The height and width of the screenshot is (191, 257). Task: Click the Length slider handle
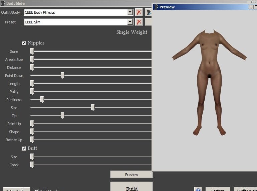tap(32, 84)
